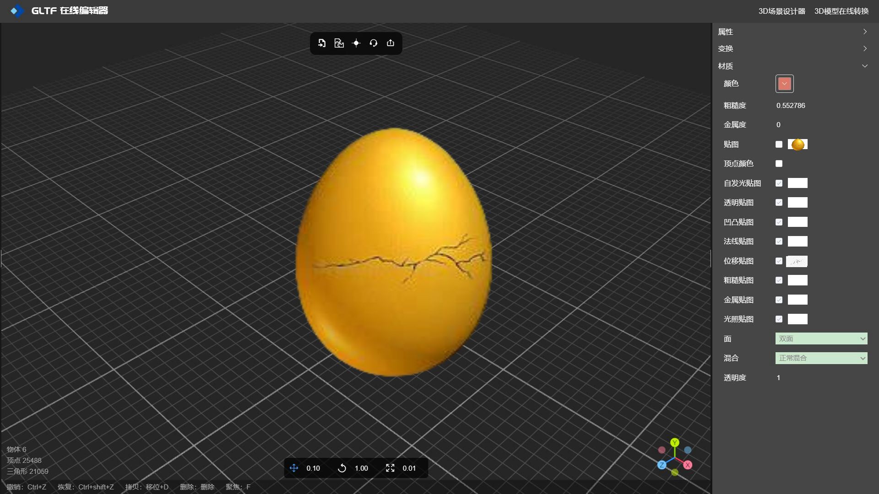Click the move snap icon beside 0.10
Viewport: 879px width, 494px height.
pyautogui.click(x=294, y=468)
